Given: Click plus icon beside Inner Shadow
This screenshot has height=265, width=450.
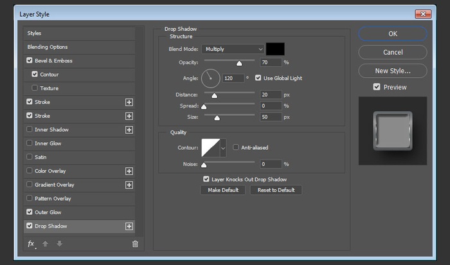Looking at the screenshot, I should 129,130.
